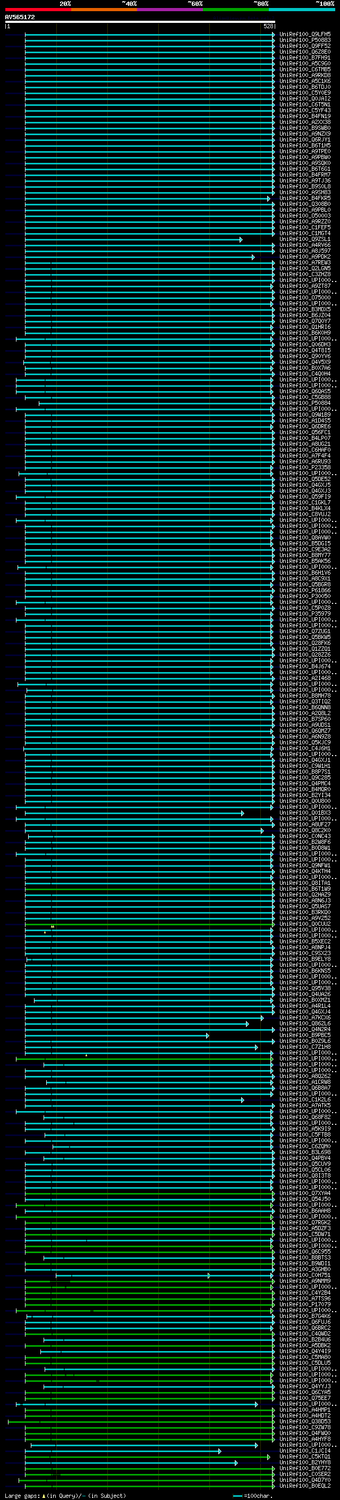The height and width of the screenshot is (1500, 340).
Task: Open hit UniRef100_B7FH91
Action: click(x=305, y=57)
